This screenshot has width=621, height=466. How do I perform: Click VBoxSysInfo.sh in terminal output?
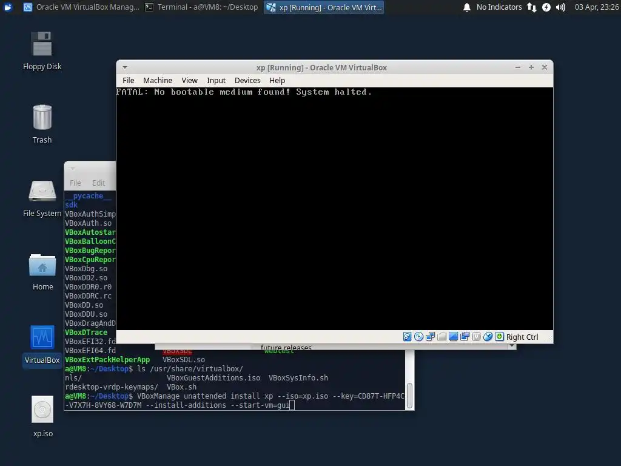(298, 378)
